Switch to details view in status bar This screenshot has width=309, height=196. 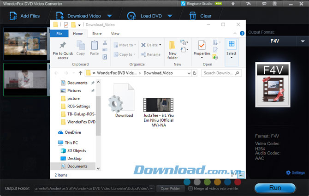point(234,174)
